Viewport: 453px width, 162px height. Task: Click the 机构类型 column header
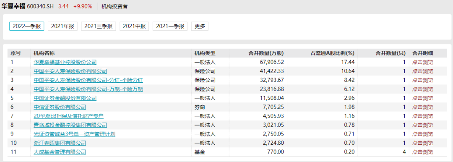tap(205, 53)
